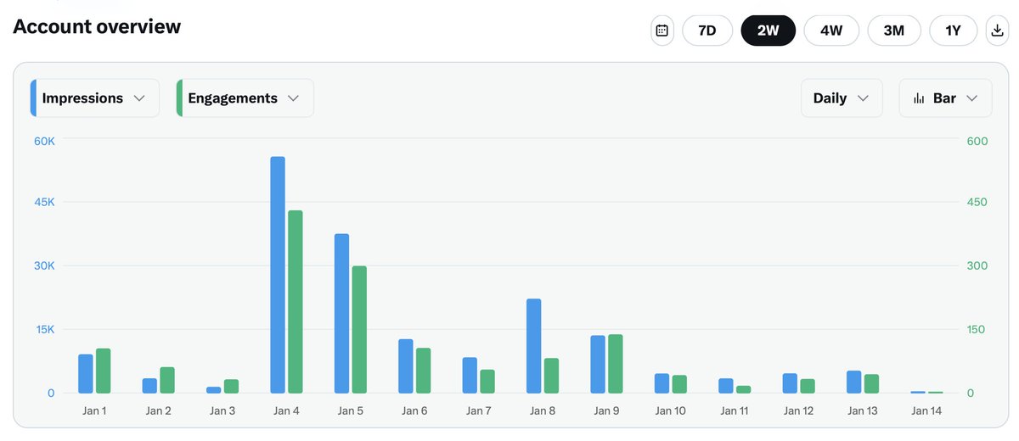Viewport: 1019px width, 441px height.
Task: Click the Jan 8 axis label
Action: click(542, 411)
